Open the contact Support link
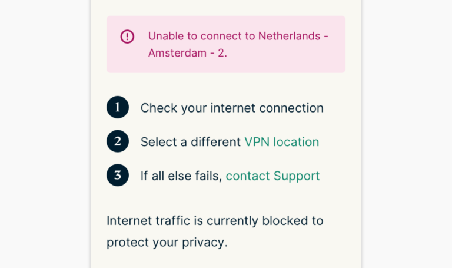The width and height of the screenshot is (452, 268). tap(272, 176)
